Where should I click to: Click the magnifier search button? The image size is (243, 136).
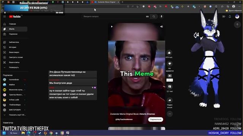tap(154, 17)
